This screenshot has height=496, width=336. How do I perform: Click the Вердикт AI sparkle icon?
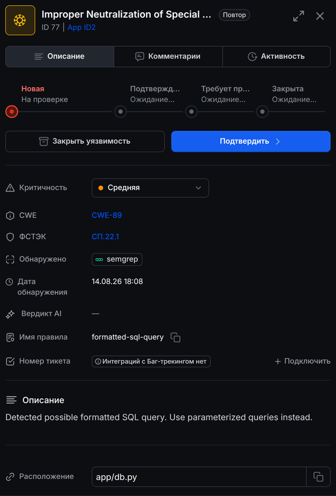point(10,314)
